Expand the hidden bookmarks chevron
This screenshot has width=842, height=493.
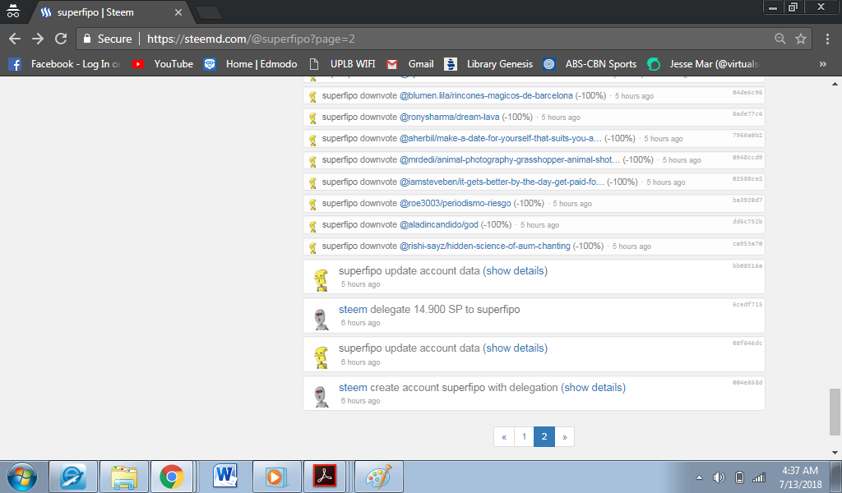pos(822,64)
